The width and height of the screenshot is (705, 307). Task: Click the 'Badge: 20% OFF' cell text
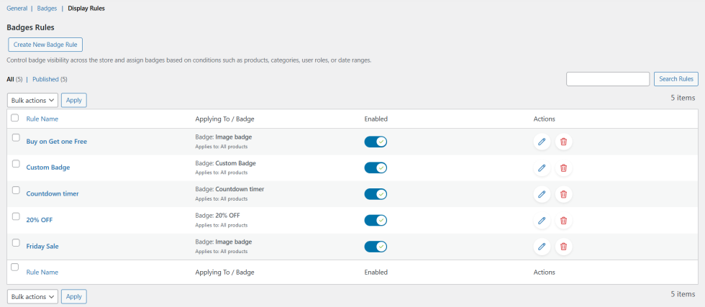point(217,215)
